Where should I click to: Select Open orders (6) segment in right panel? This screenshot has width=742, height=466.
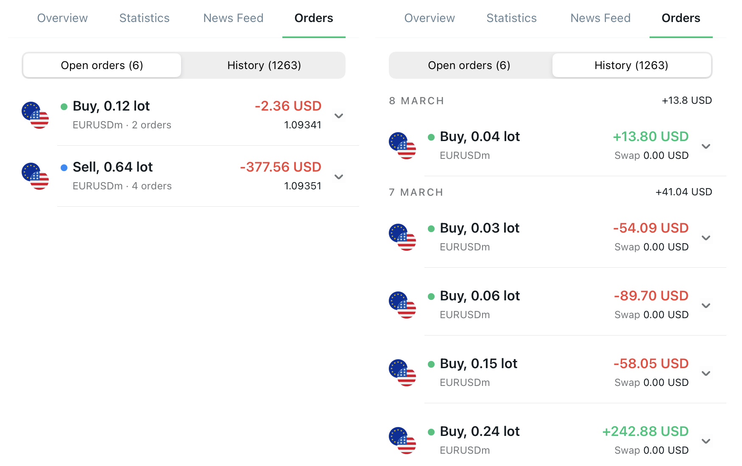(x=469, y=65)
